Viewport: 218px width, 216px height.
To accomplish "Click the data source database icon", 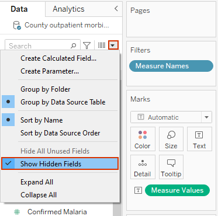I will pyautogui.click(x=17, y=25).
